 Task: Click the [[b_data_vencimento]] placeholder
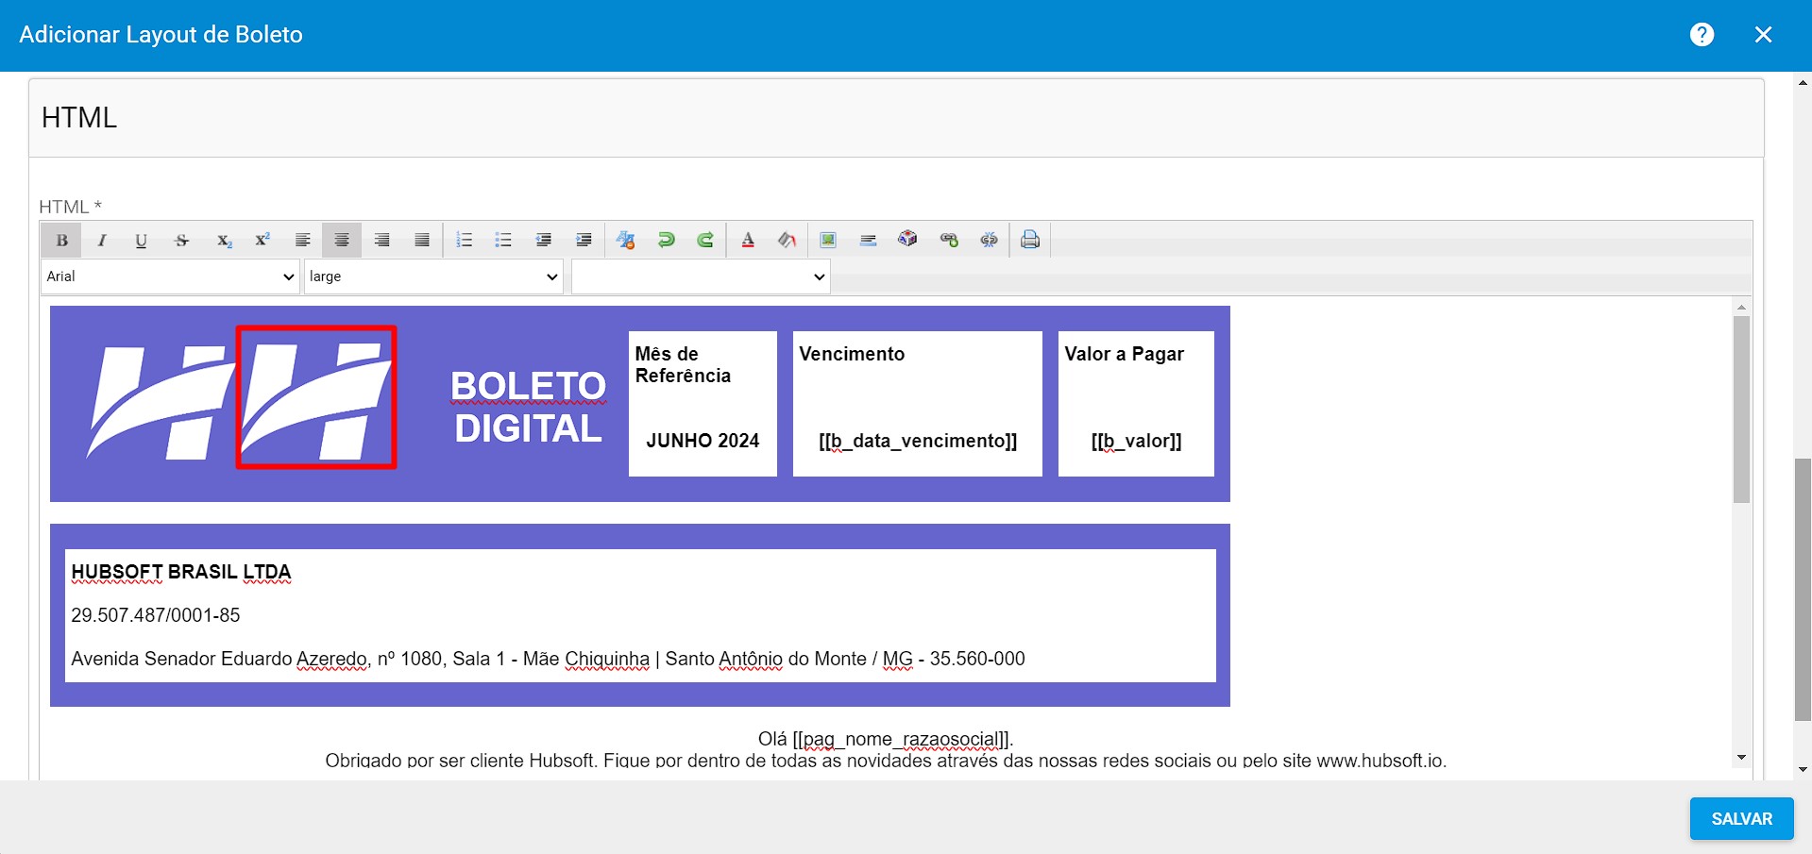point(918,441)
